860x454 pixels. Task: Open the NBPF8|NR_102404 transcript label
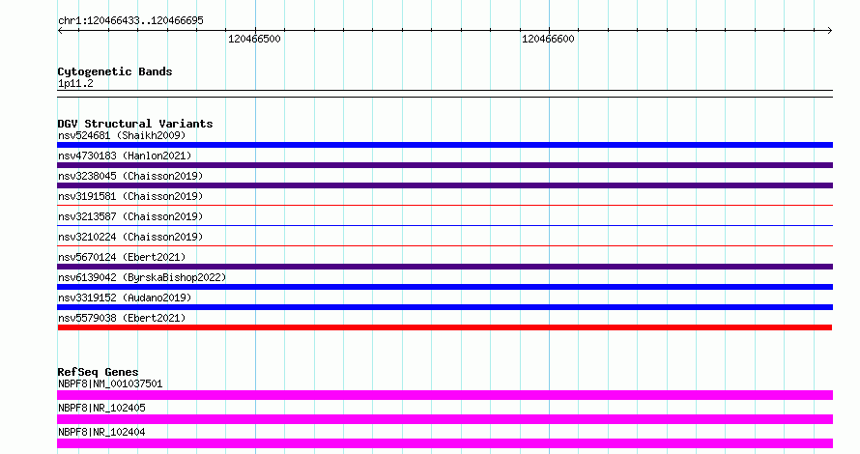click(x=101, y=432)
